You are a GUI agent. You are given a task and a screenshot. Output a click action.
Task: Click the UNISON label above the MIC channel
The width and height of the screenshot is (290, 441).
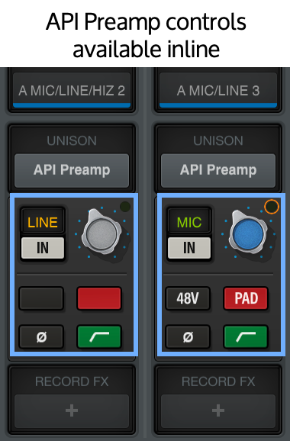coord(218,140)
